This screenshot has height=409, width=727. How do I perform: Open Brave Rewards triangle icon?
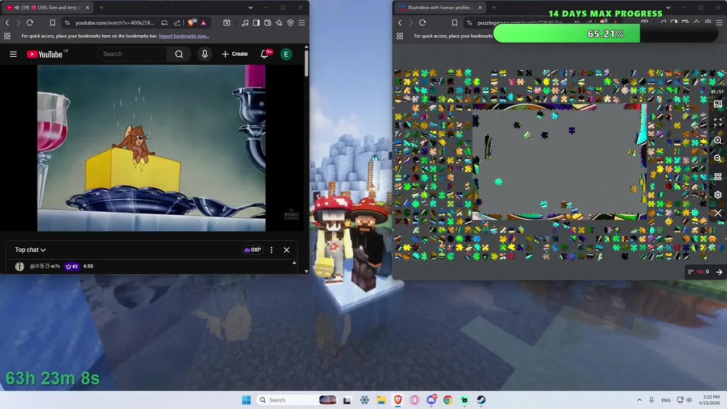pos(203,23)
